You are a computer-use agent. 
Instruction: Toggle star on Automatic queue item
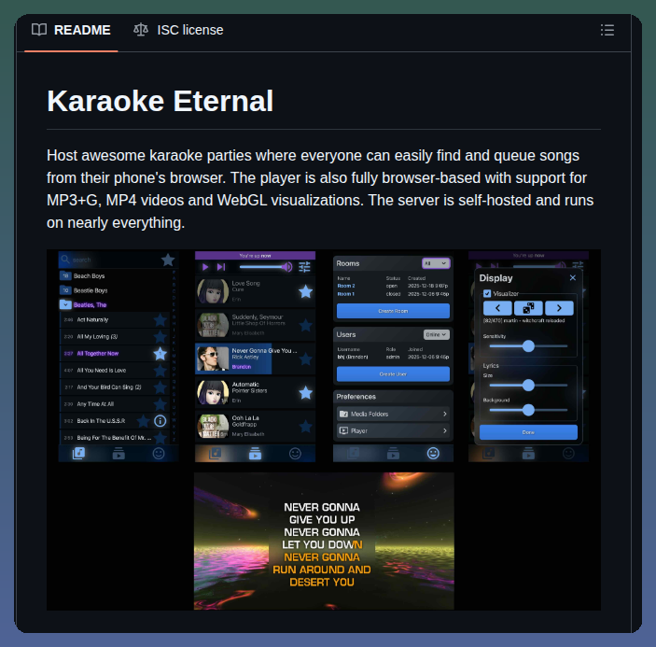click(306, 392)
